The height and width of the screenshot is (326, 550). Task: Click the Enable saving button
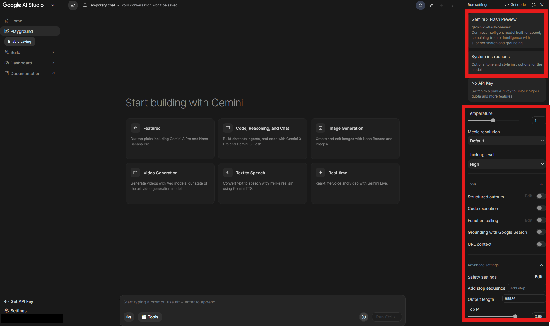20,42
